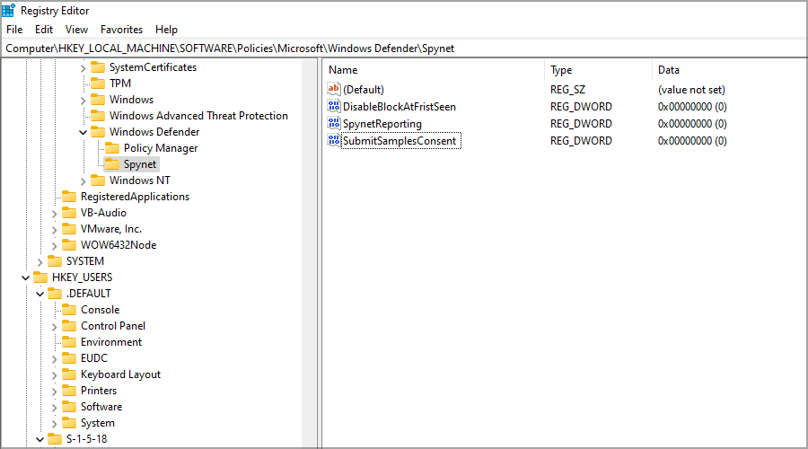Collapse the HKEY_USERS hive
Screen dimensions: 808x449
point(25,277)
